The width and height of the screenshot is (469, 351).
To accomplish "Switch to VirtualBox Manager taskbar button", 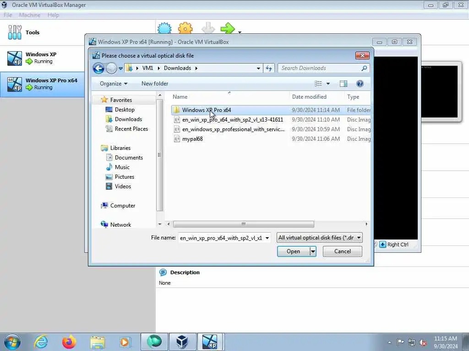I will pos(182,342).
